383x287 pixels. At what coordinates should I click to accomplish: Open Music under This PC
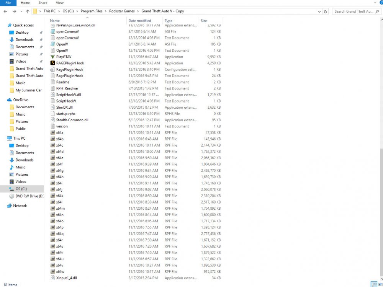click(x=20, y=167)
